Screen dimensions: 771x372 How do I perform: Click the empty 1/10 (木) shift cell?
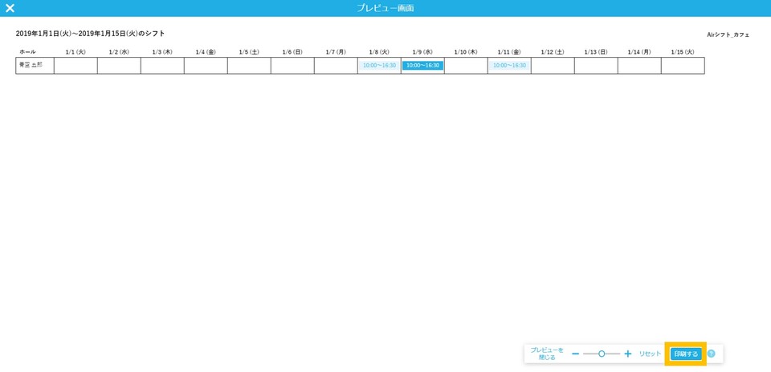pyautogui.click(x=466, y=66)
